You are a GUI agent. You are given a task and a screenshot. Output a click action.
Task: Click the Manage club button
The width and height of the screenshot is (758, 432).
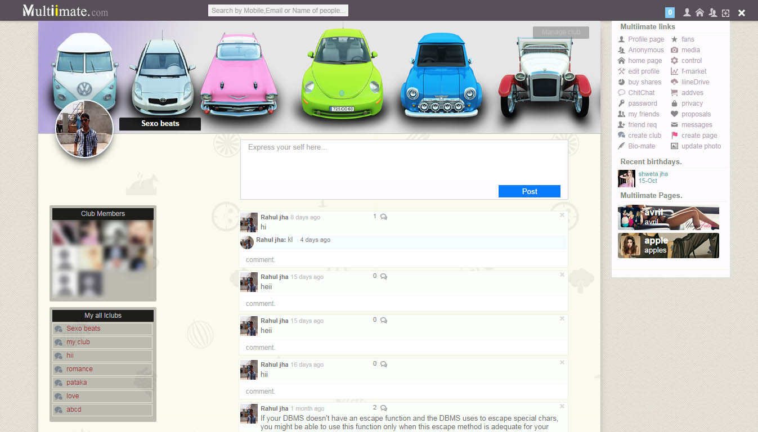click(x=560, y=32)
